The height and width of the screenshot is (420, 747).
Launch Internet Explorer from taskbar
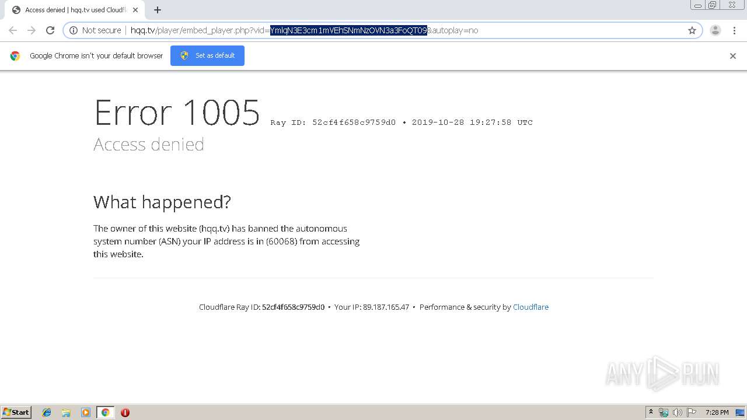[x=47, y=412]
